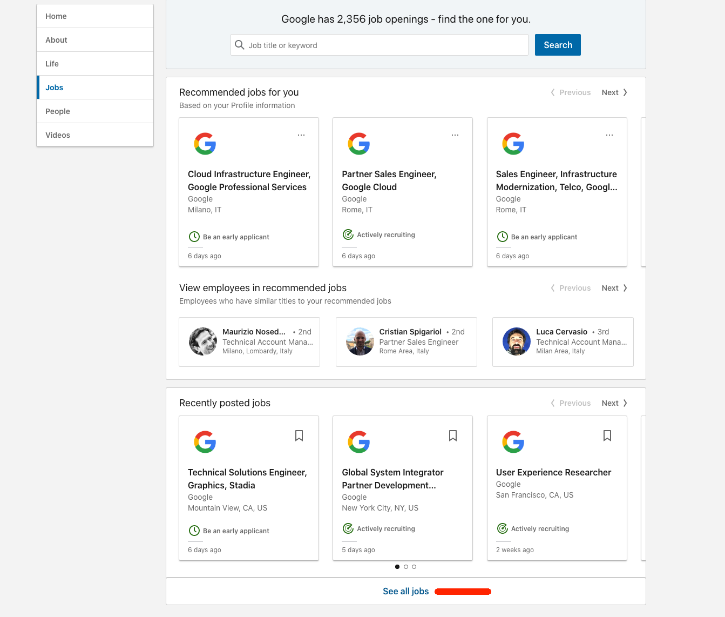The width and height of the screenshot is (725, 617).
Task: Open the Life section from the sidebar
Action: tap(52, 63)
